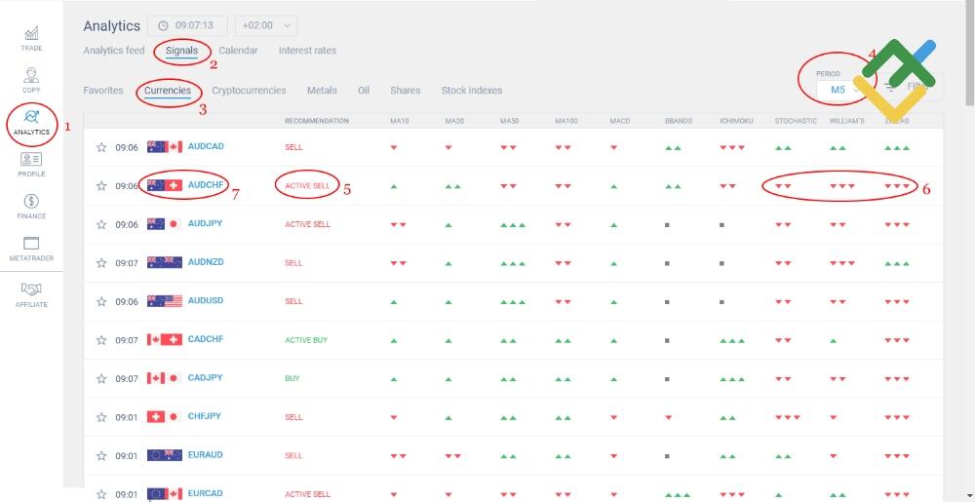Open the Copy section in sidebar

click(x=31, y=80)
